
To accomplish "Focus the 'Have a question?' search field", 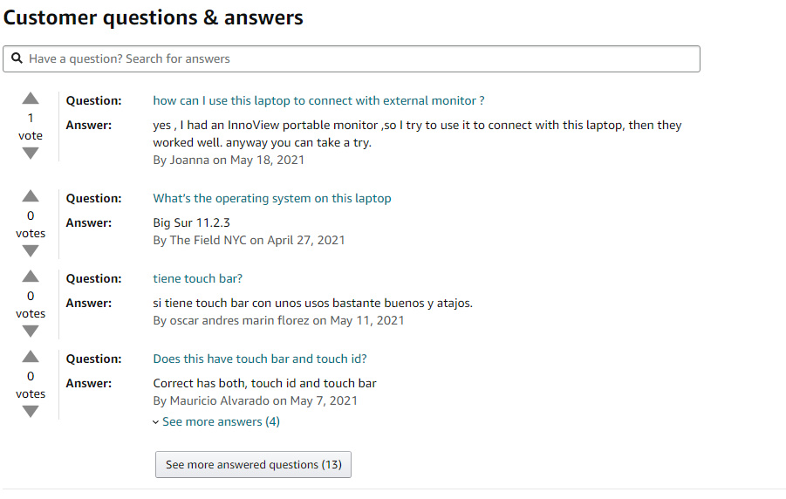I will (x=352, y=58).
